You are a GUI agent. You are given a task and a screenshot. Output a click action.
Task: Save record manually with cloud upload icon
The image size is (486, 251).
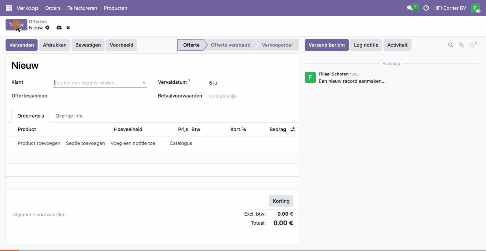(x=59, y=27)
